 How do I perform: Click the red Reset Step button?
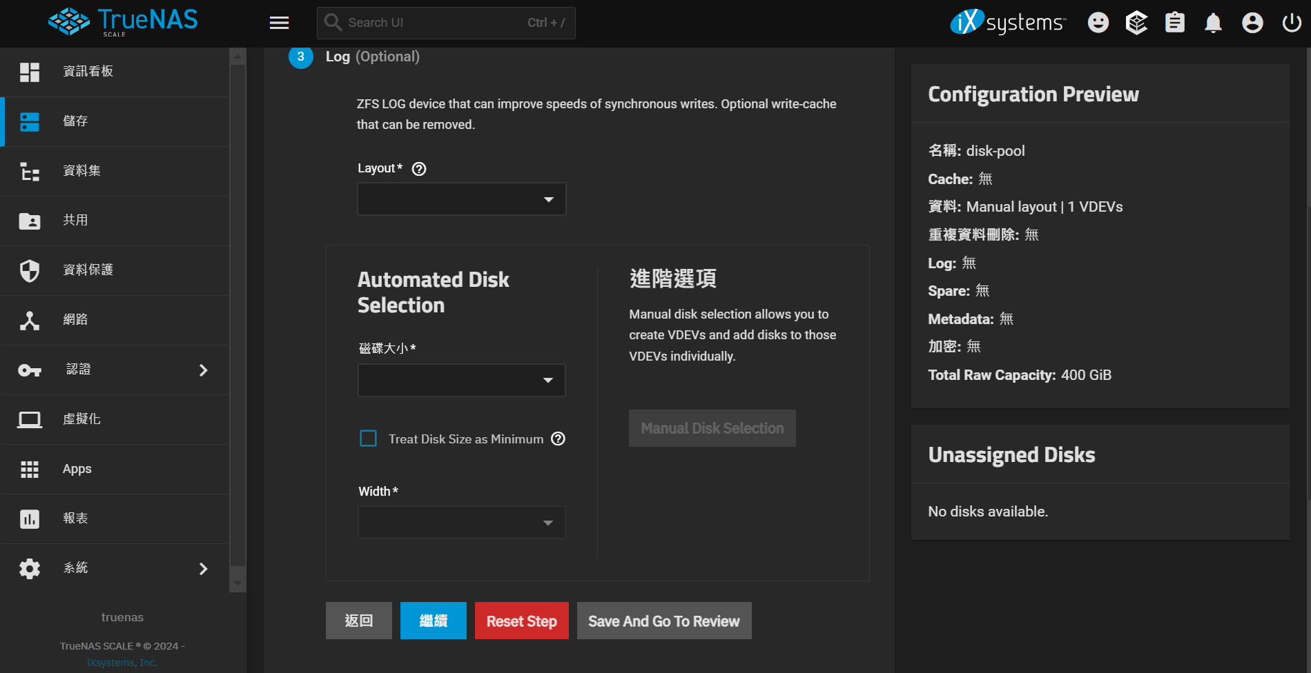tap(521, 621)
